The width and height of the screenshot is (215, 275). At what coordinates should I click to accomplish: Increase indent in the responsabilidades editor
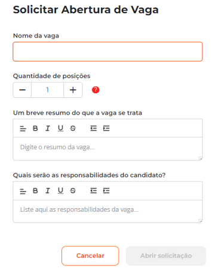(x=106, y=191)
